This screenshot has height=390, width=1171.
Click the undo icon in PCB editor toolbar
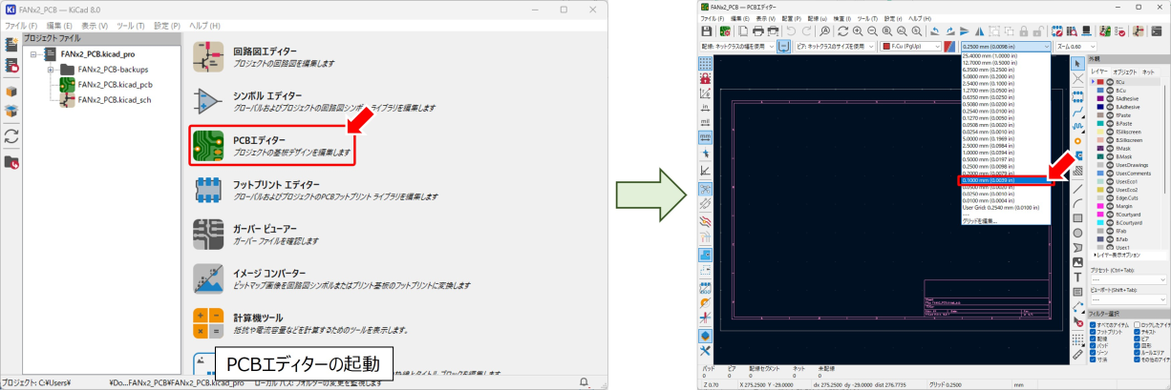(x=789, y=31)
